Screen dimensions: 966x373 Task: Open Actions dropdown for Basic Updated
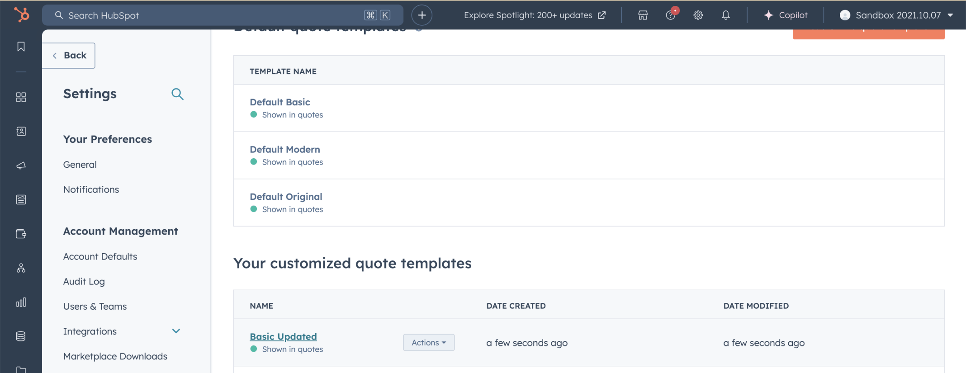(x=429, y=342)
